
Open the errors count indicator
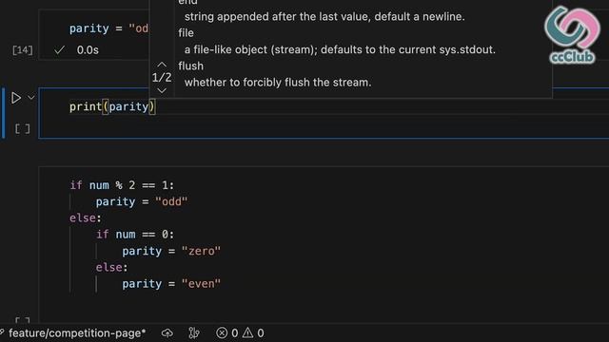227,333
